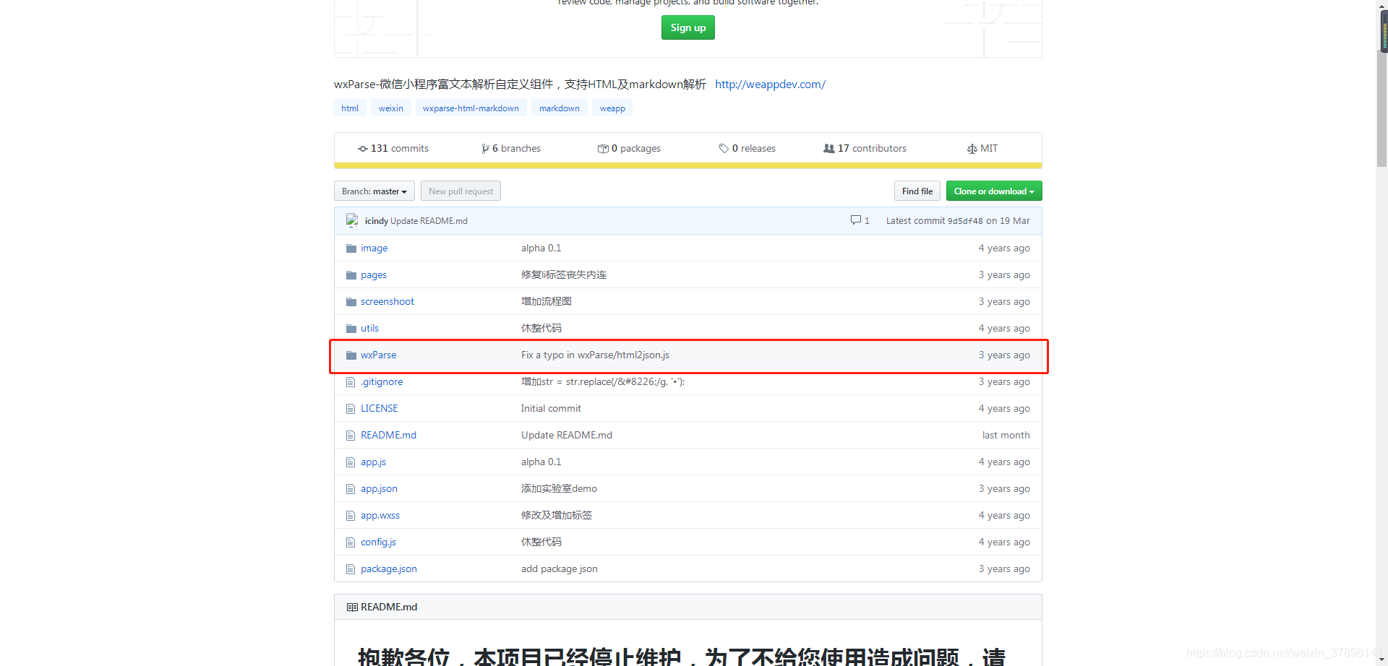This screenshot has height=666, width=1388.
Task: Open the wxParse folder
Action: 378,355
